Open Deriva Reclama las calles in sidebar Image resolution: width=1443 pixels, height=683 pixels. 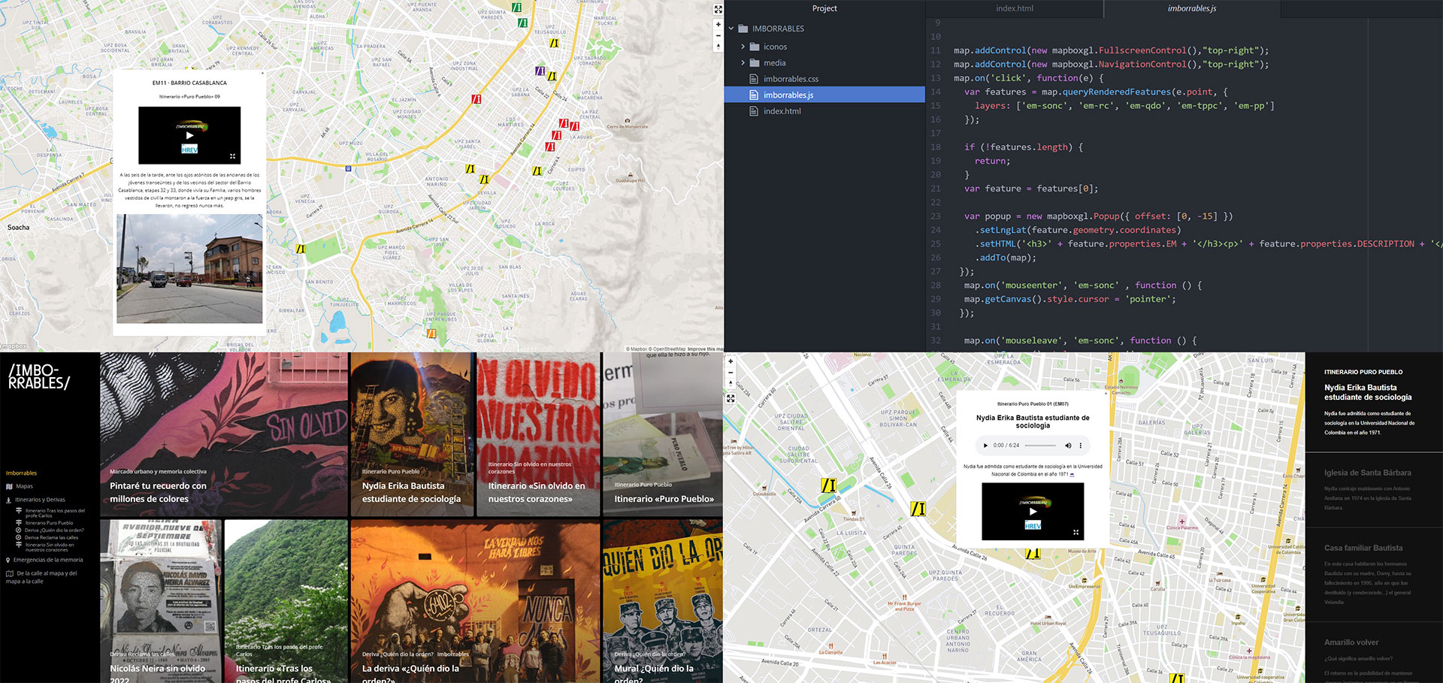tap(51, 538)
